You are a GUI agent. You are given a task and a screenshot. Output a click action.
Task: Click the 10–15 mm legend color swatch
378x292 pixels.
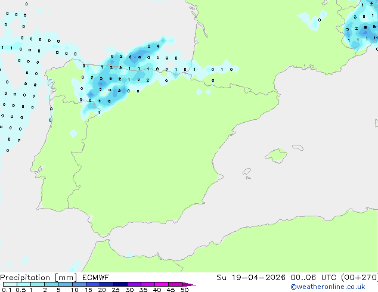coord(79,284)
